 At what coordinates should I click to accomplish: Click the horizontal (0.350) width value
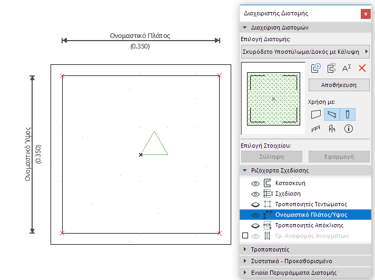click(140, 46)
